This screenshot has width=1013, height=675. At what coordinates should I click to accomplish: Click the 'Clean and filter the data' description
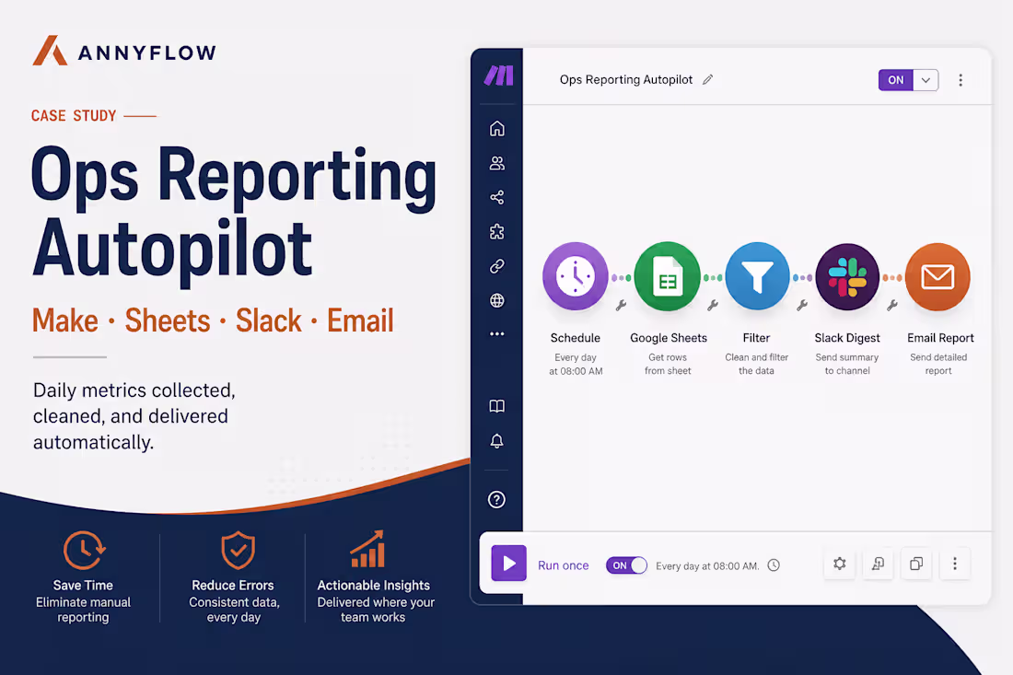pyautogui.click(x=756, y=364)
